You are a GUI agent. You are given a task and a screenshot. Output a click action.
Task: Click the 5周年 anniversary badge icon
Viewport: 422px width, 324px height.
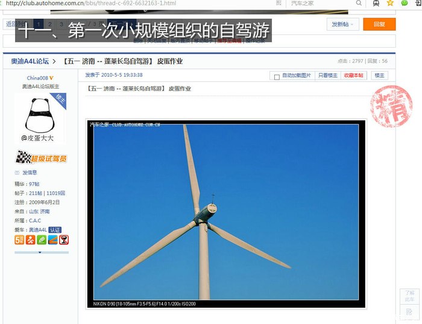tap(19, 240)
